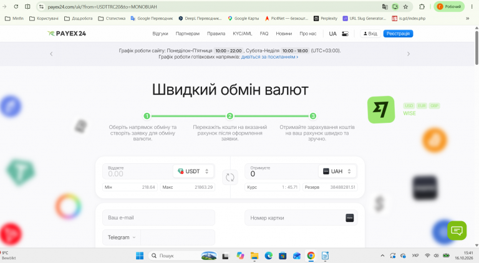Click the PAYEX24 logo
This screenshot has width=479, height=263.
click(67, 34)
